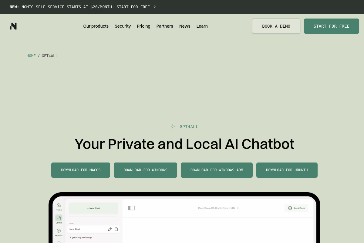Image resolution: width=364 pixels, height=243 pixels.
Task: Click DOWNLOAD FOR WINDOWS ARM
Action: pyautogui.click(x=217, y=170)
